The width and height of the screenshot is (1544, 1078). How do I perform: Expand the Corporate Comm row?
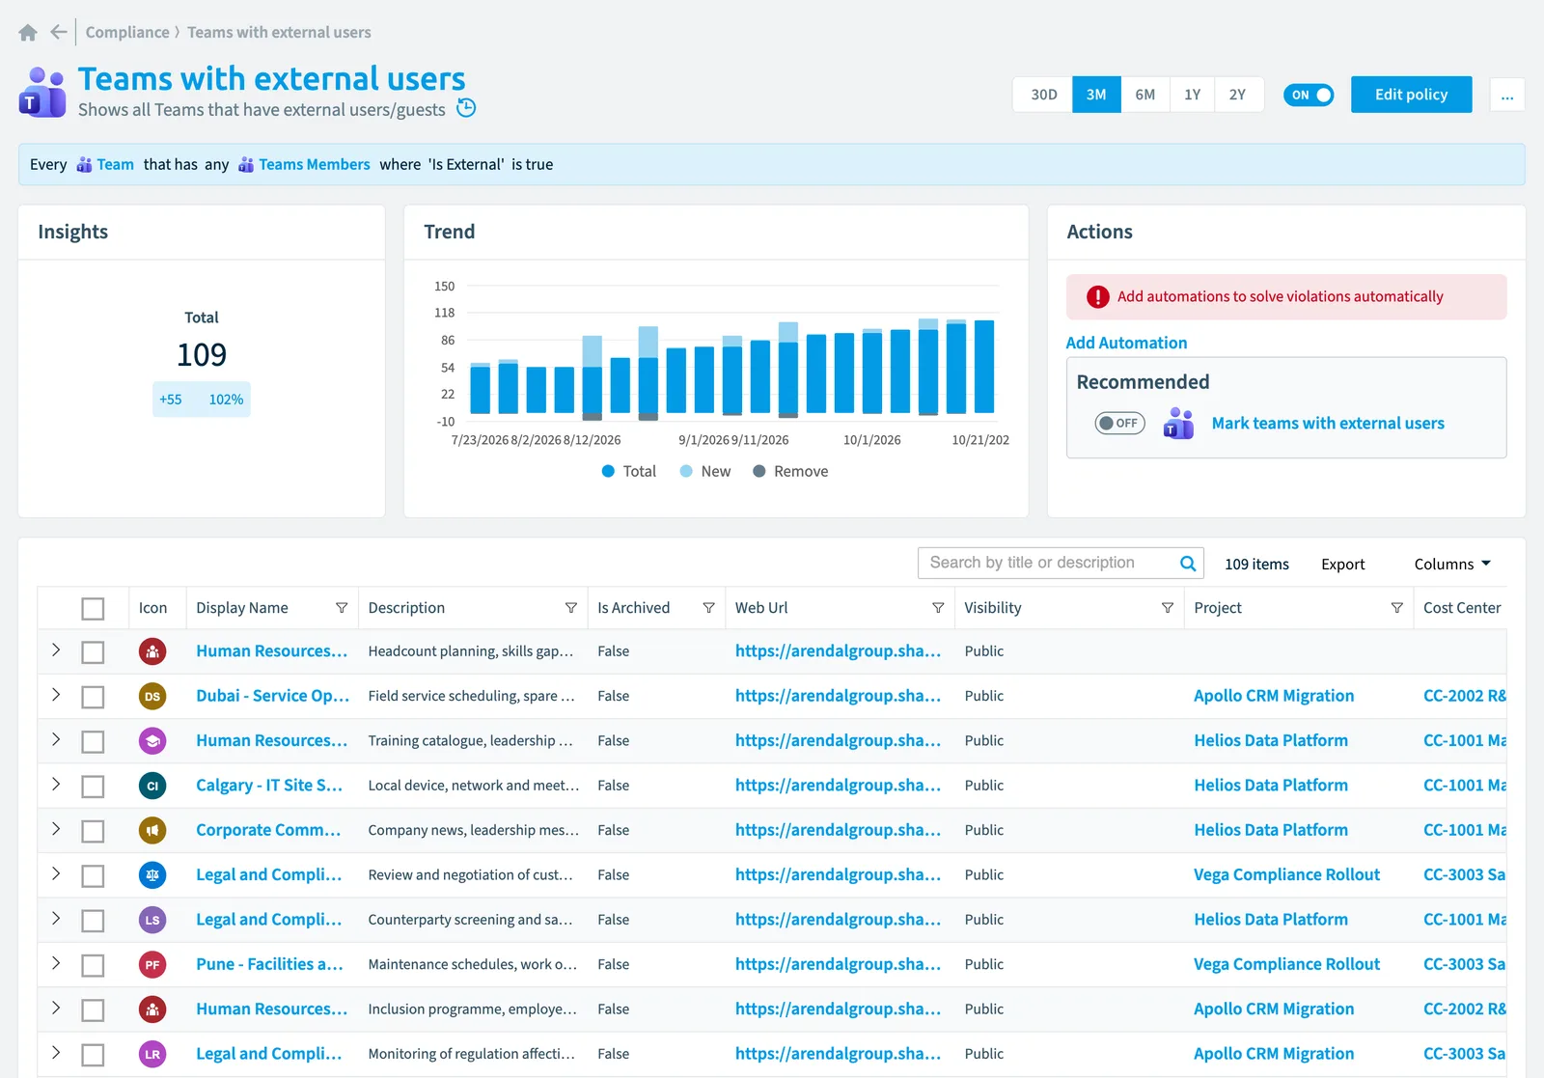tap(56, 829)
